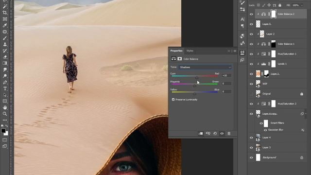Image resolution: width=311 pixels, height=175 pixels.
Task: Click the Cyan-Red slider handle
Action: [x=196, y=78]
